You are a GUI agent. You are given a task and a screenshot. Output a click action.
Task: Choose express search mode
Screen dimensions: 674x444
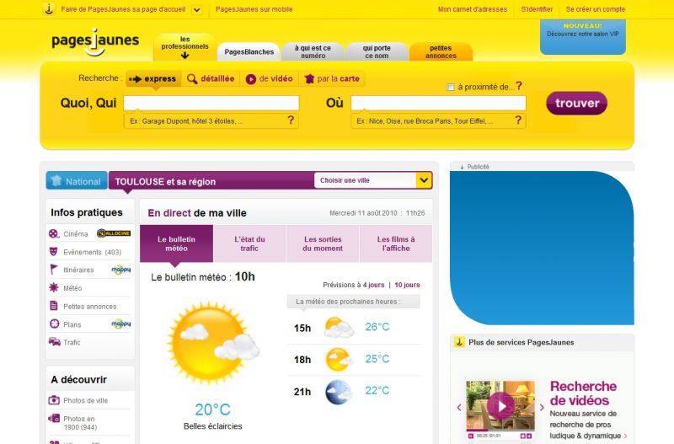[x=153, y=79]
